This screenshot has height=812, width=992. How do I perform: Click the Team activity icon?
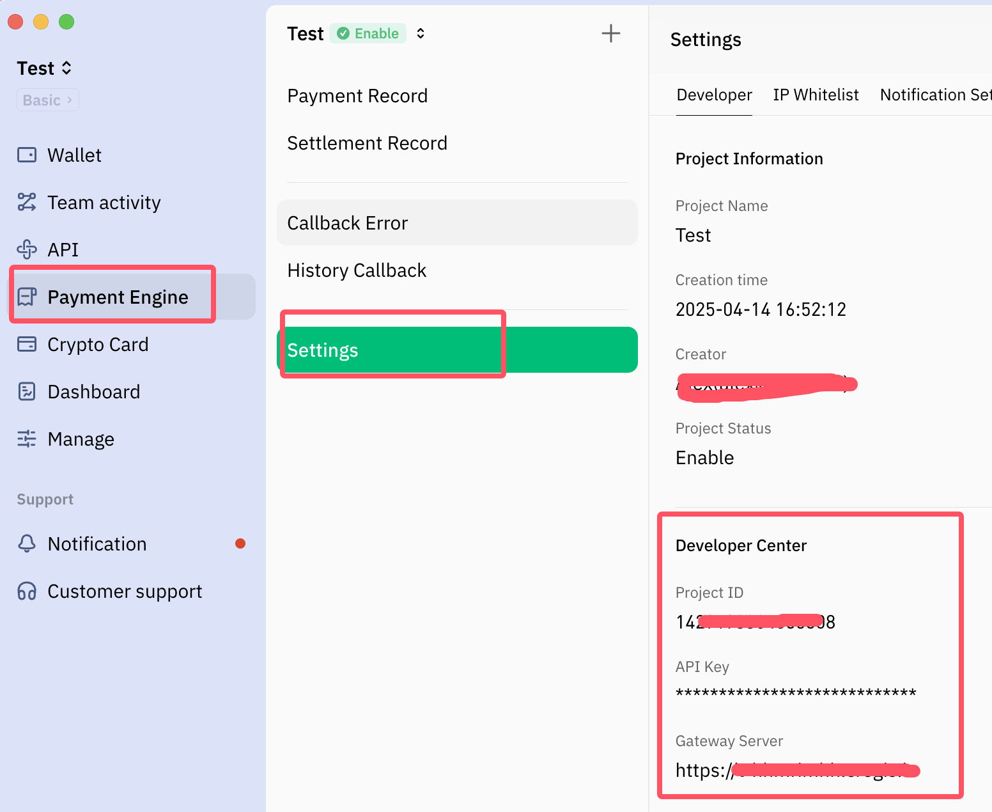27,202
